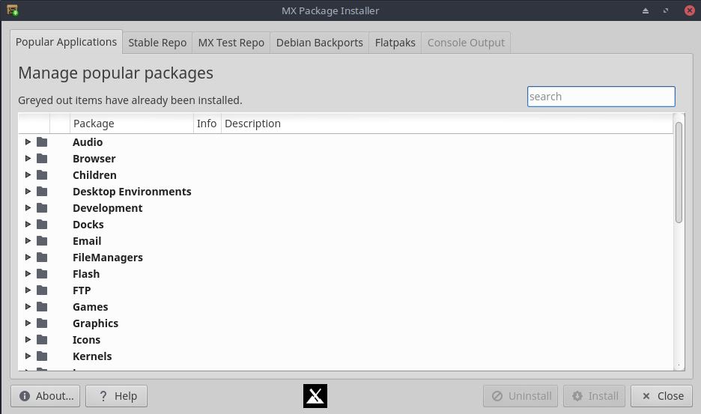Click the Games folder icon
This screenshot has height=414, width=701.
42,307
